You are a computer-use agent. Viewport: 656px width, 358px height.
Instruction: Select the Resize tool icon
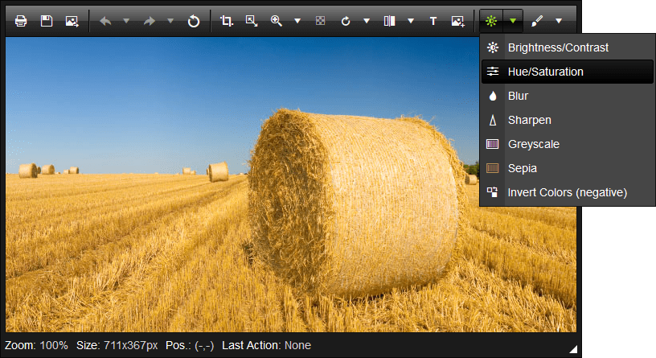[x=251, y=21]
